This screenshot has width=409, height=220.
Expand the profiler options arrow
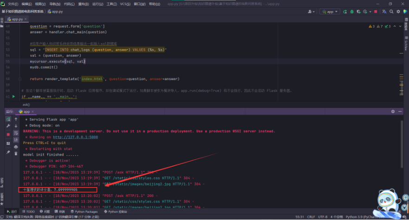click(370, 12)
